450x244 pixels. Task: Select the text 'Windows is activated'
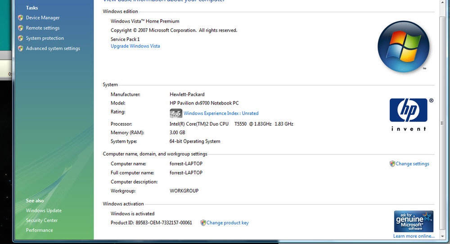click(133, 213)
